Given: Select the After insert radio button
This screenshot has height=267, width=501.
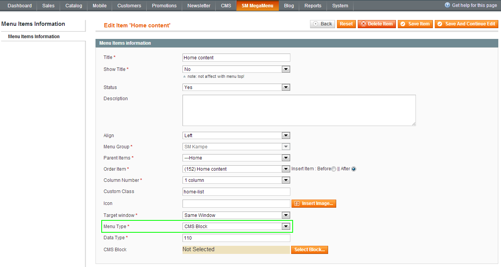Looking at the screenshot, I should click(x=354, y=169).
